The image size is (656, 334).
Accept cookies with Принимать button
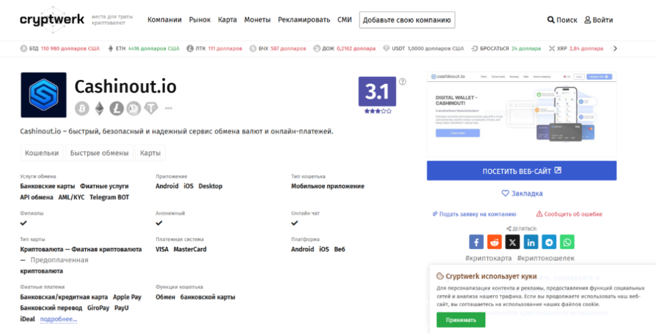[461, 320]
